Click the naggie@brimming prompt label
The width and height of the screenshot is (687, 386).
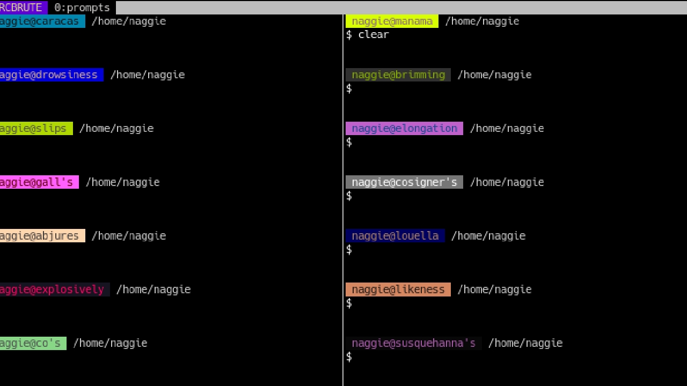pos(398,75)
